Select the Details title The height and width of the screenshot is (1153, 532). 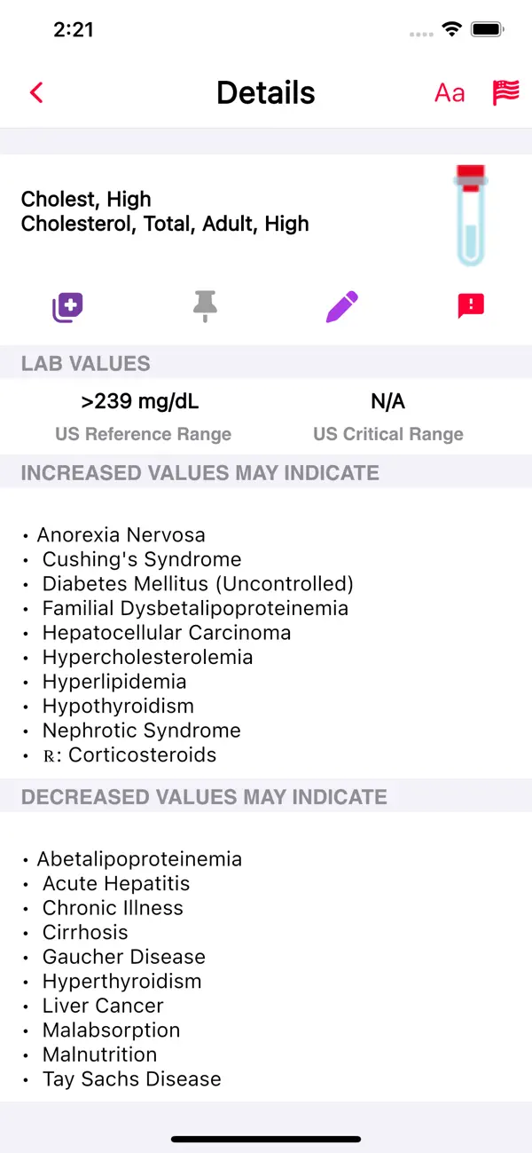pyautogui.click(x=266, y=92)
